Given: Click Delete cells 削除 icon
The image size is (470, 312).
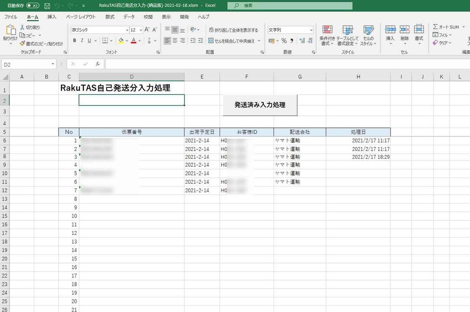Looking at the screenshot, I should pos(405,30).
